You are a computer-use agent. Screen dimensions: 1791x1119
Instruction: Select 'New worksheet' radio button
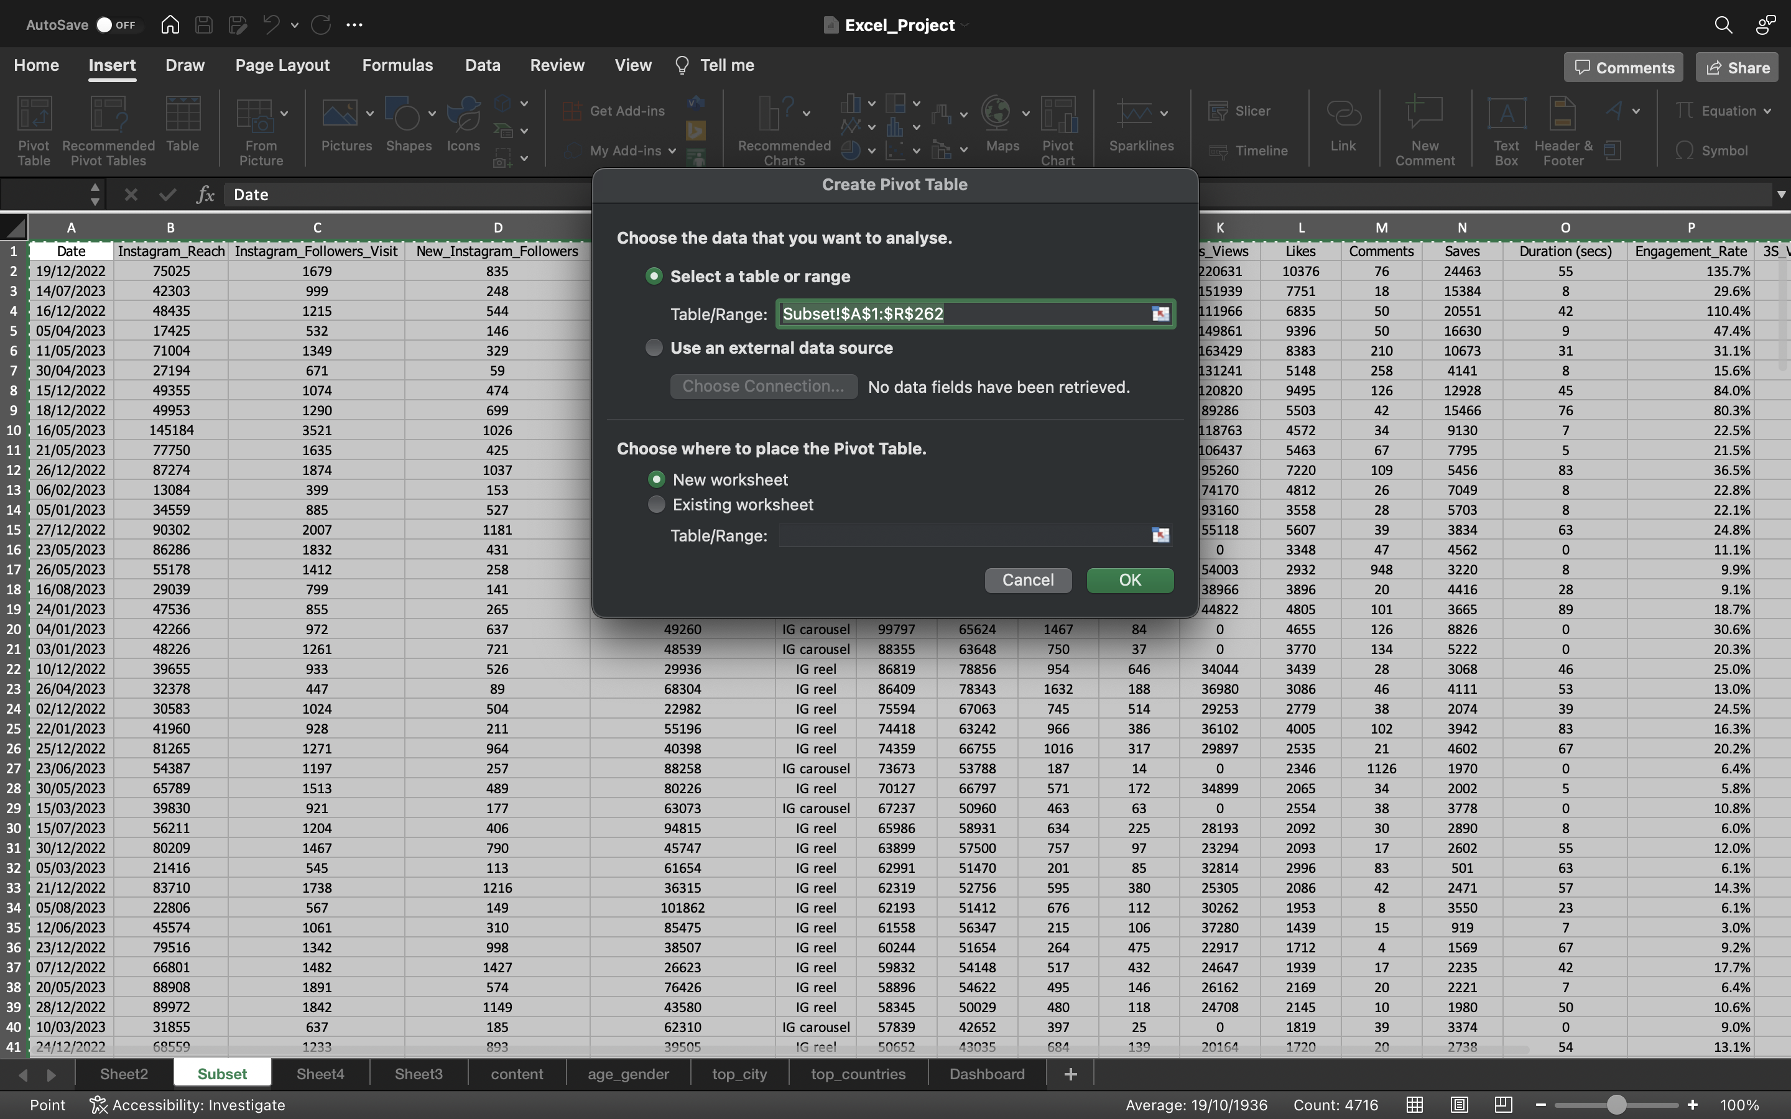point(656,479)
